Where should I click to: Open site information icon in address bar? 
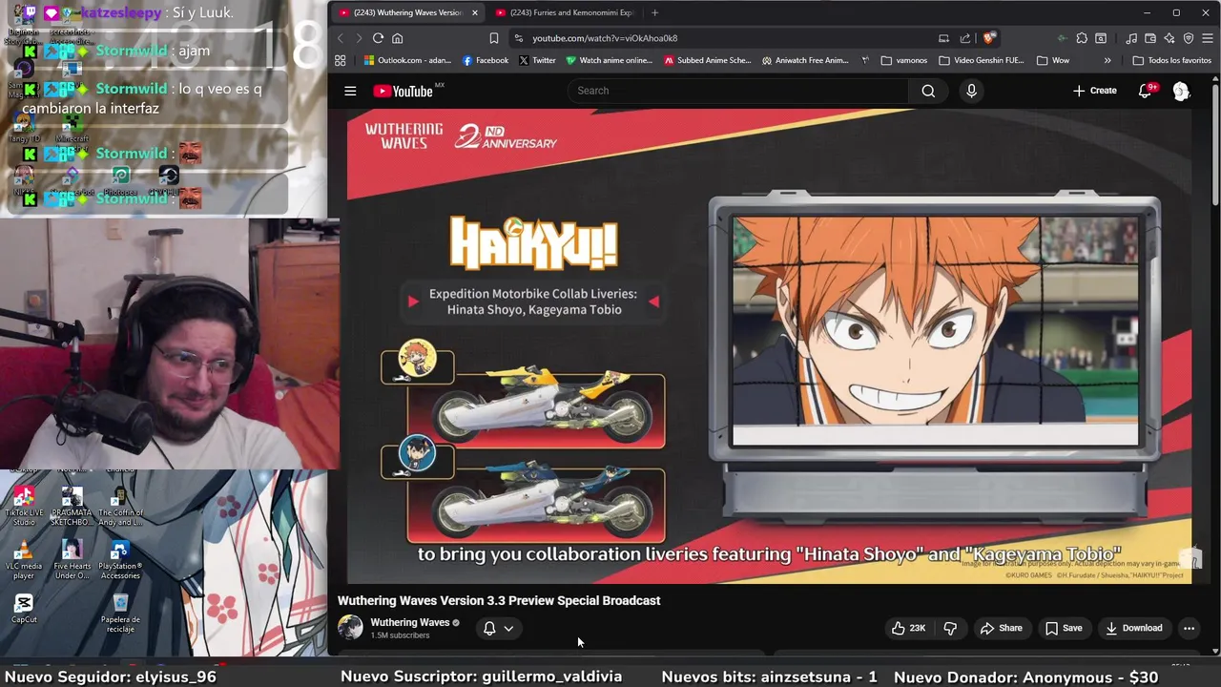pyautogui.click(x=518, y=38)
